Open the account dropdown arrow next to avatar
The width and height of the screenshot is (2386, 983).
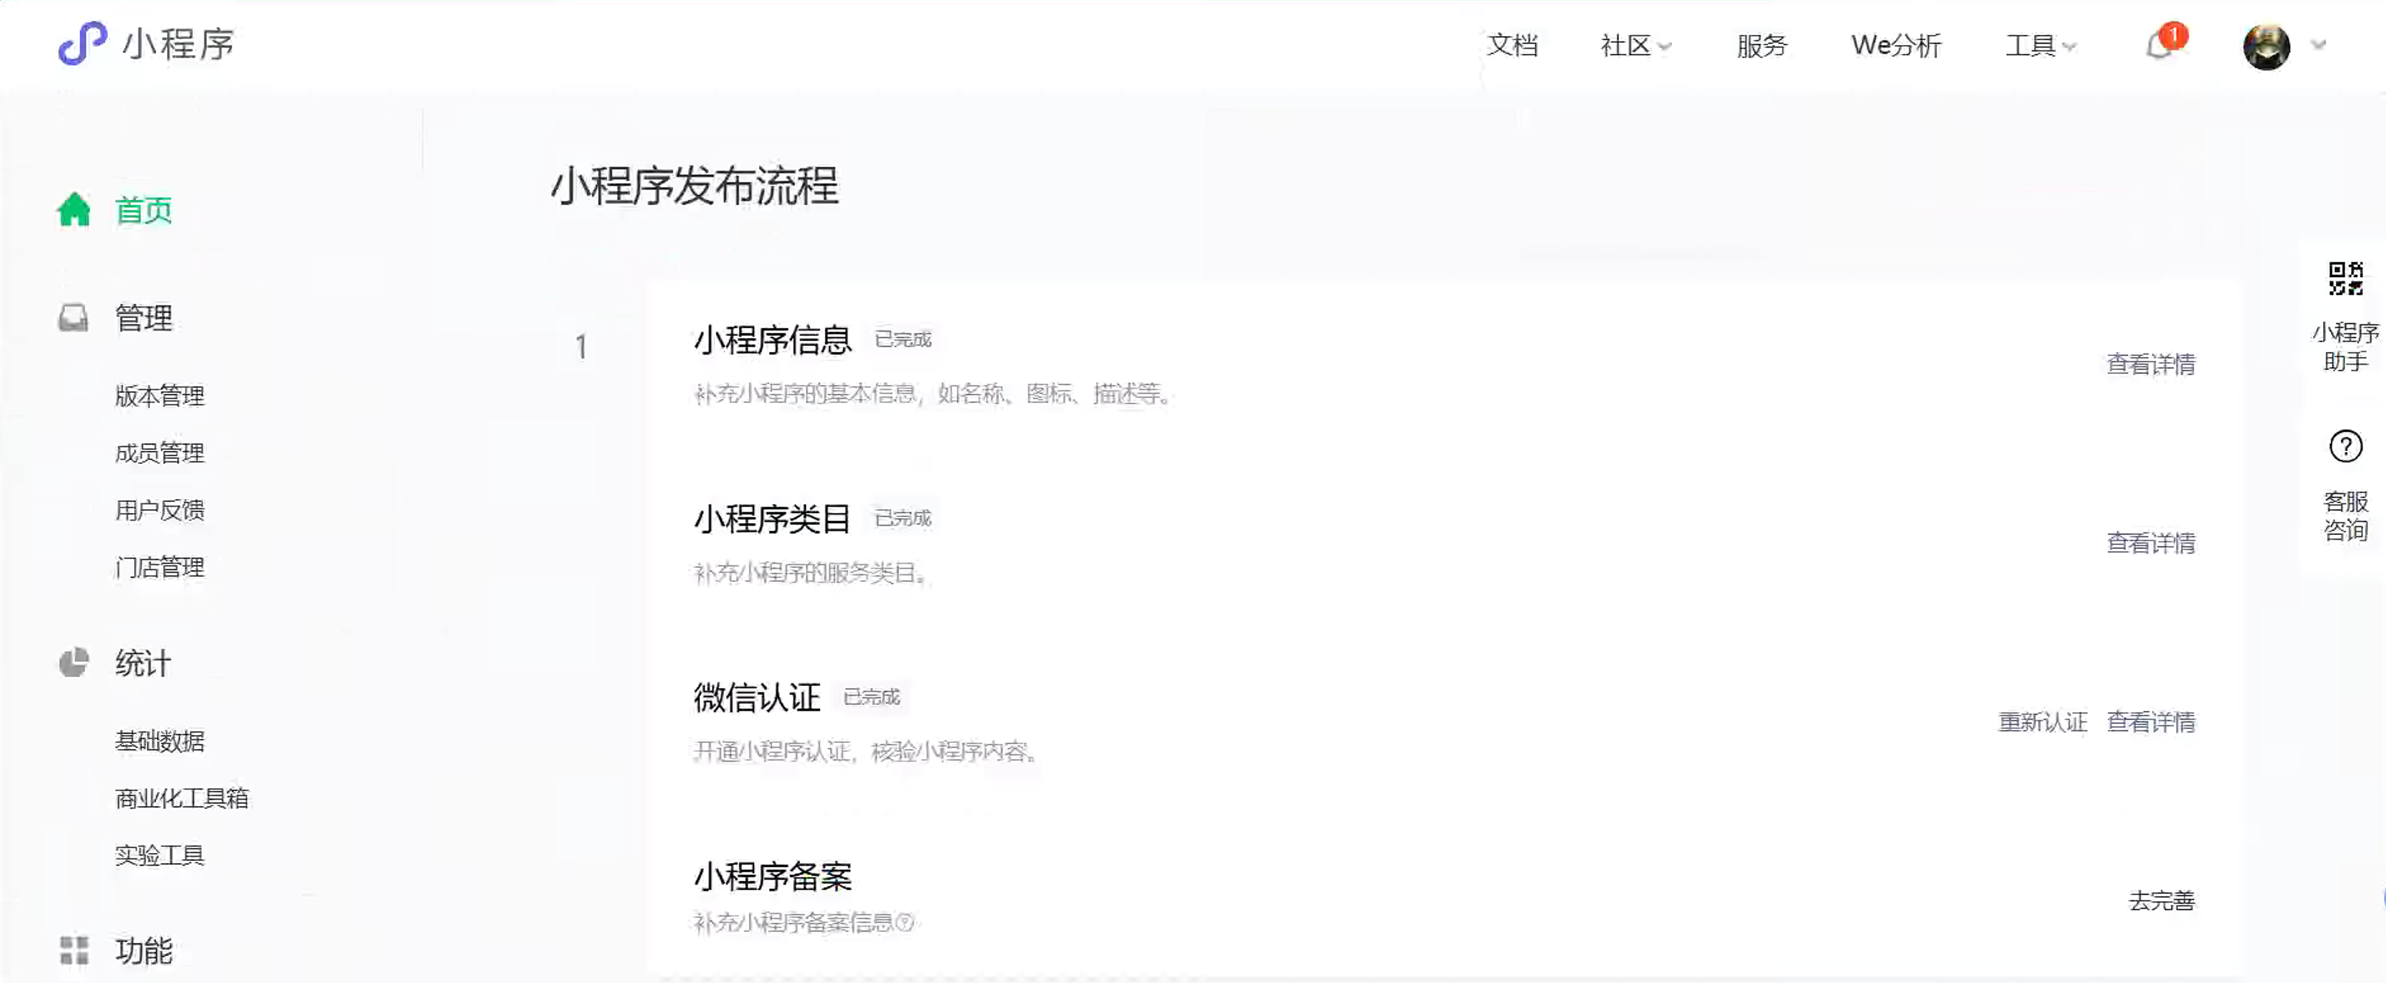click(2318, 44)
